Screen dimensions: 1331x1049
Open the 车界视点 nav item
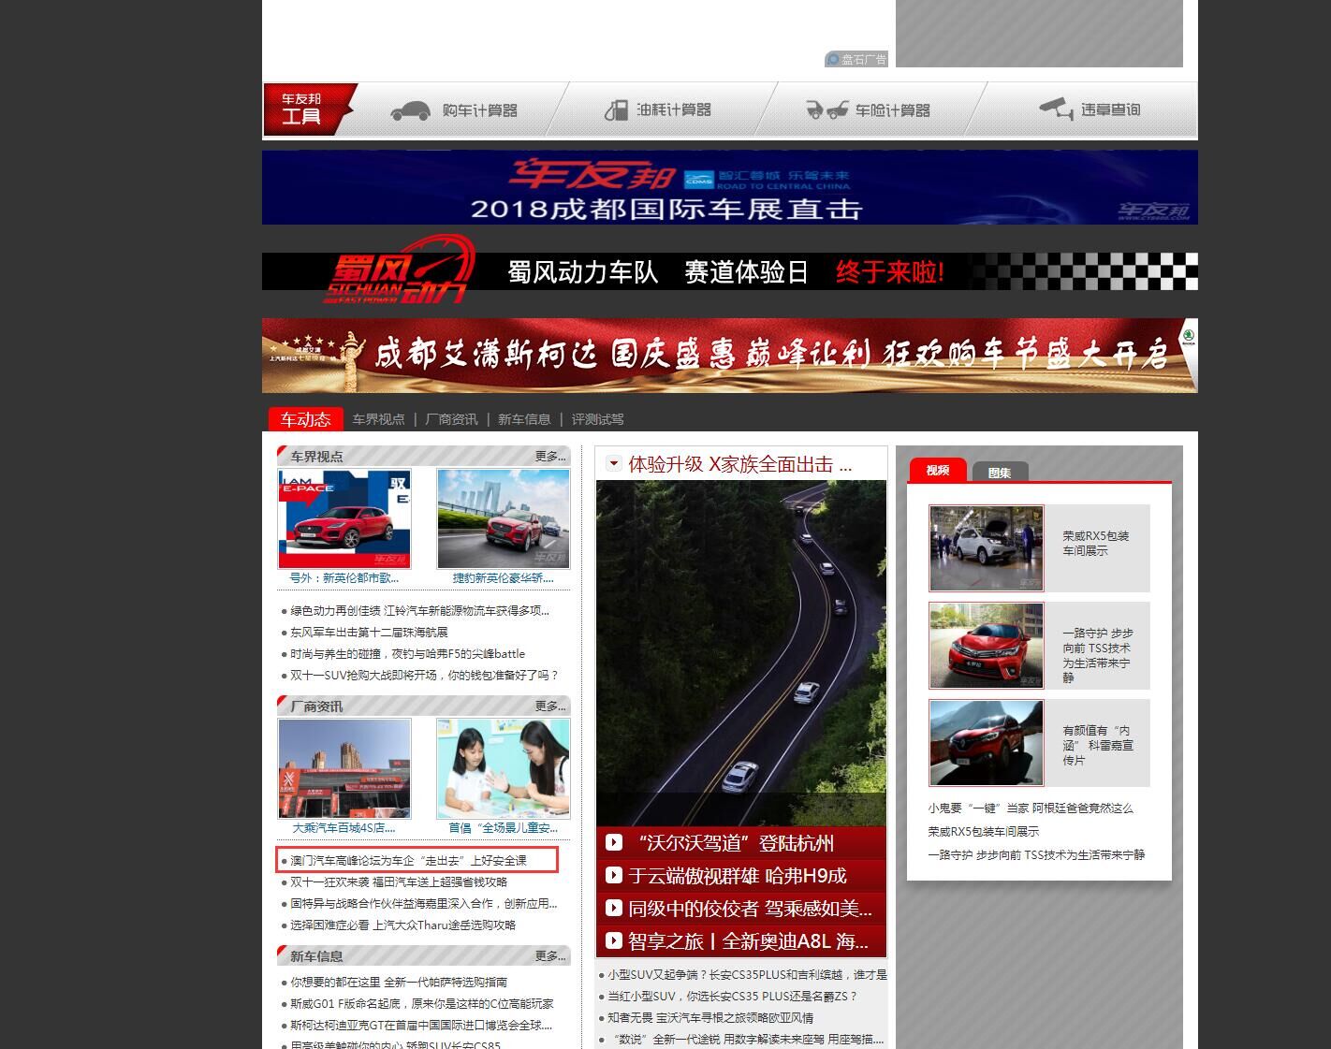pyautogui.click(x=378, y=419)
